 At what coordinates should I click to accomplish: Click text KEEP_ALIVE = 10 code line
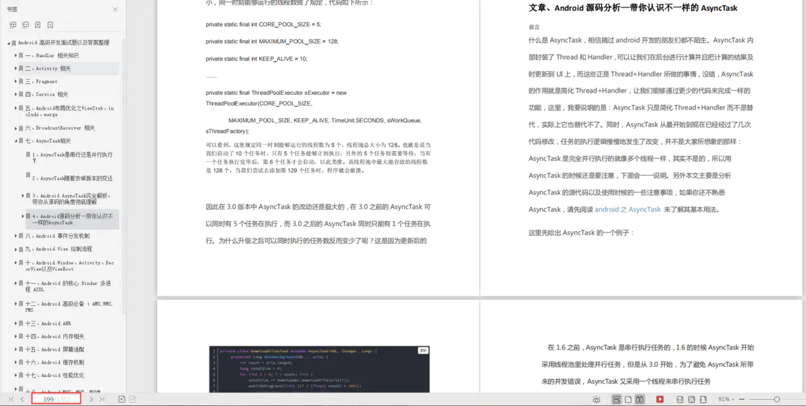click(256, 58)
